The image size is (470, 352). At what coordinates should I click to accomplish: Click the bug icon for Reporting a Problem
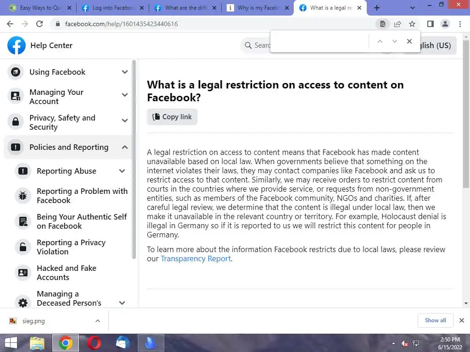(x=23, y=196)
